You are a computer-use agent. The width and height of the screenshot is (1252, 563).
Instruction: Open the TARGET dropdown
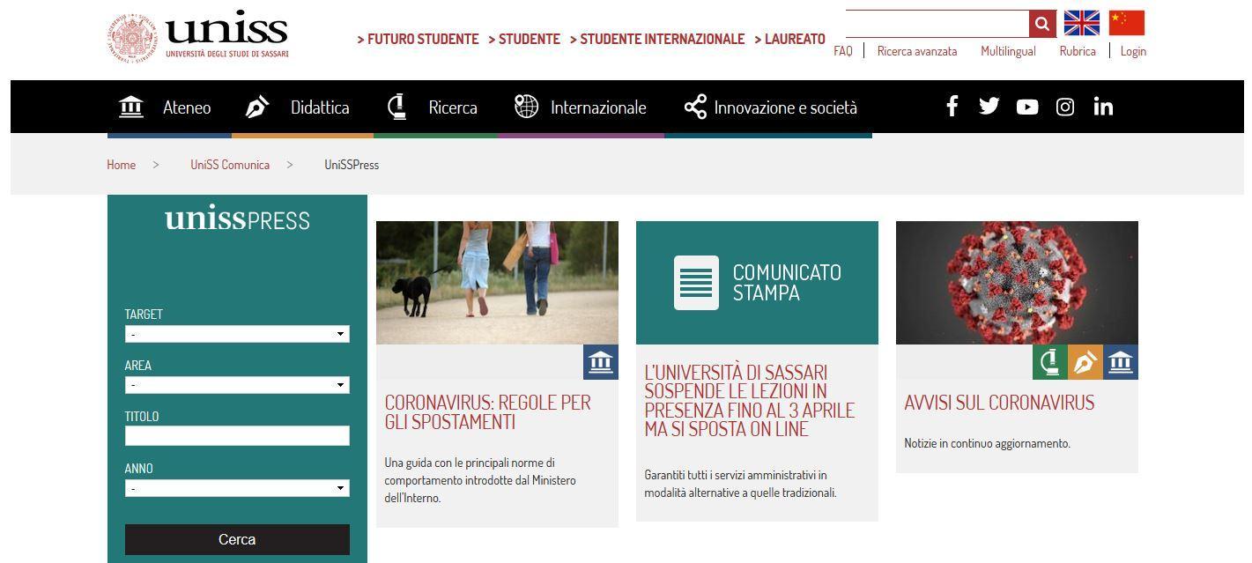tap(237, 334)
